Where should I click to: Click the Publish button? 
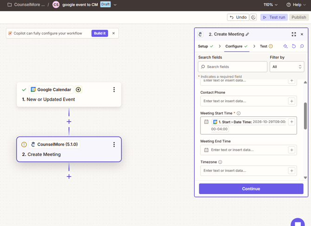pyautogui.click(x=299, y=17)
